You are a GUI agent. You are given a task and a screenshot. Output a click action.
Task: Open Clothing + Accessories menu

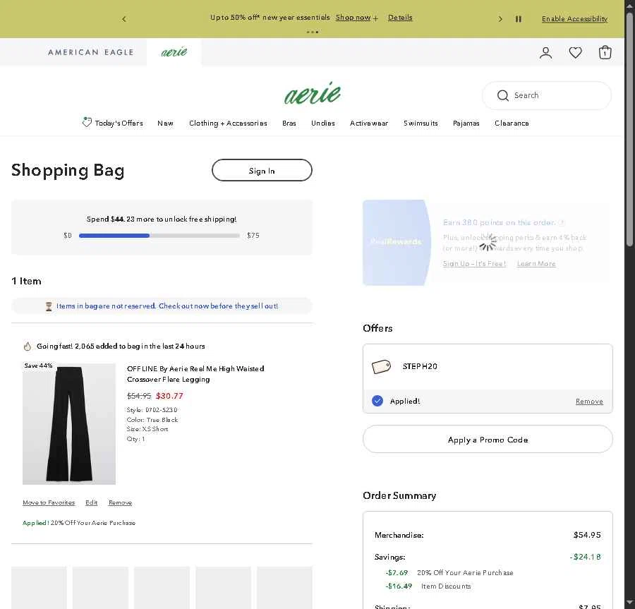point(228,123)
